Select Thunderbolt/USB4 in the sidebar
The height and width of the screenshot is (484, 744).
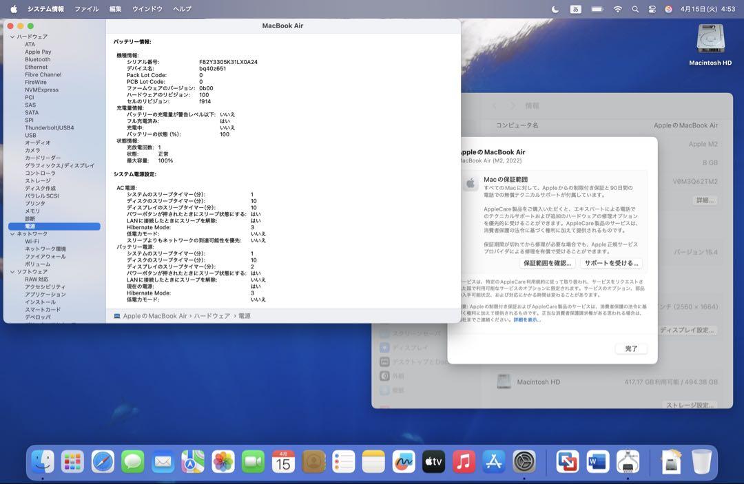(50, 127)
